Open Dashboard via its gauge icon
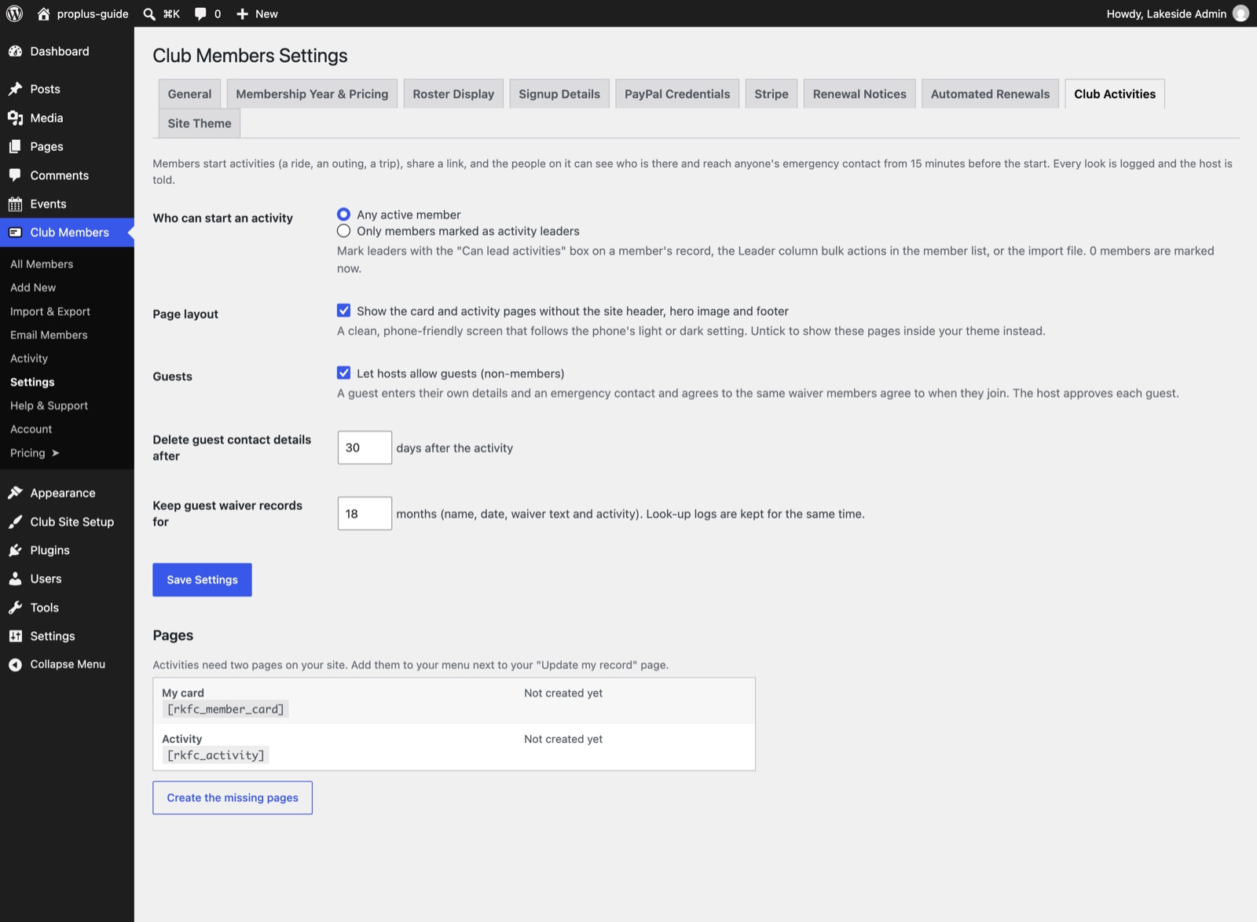The width and height of the screenshot is (1257, 922). [15, 51]
